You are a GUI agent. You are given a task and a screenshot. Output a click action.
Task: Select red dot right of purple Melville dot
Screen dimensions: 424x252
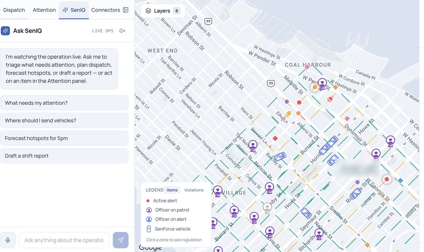299,102
